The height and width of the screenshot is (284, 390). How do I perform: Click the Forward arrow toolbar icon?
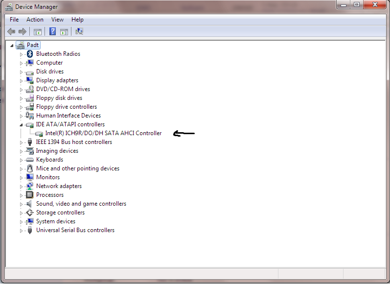coord(23,32)
